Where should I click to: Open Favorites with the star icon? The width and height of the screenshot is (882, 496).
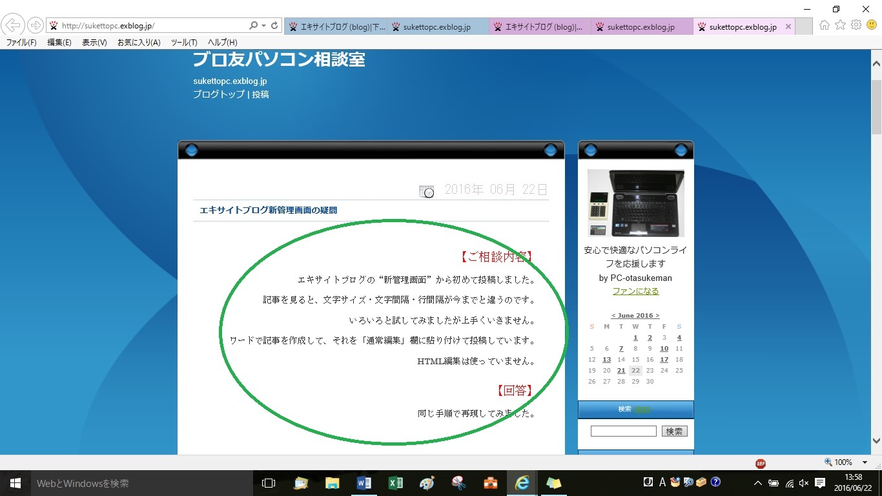point(840,25)
